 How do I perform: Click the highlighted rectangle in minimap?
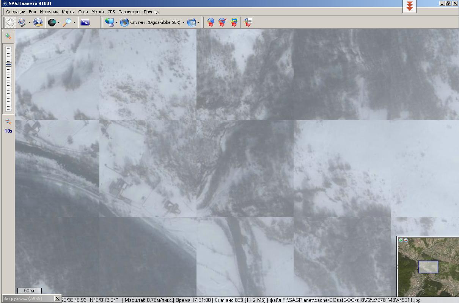[428, 267]
